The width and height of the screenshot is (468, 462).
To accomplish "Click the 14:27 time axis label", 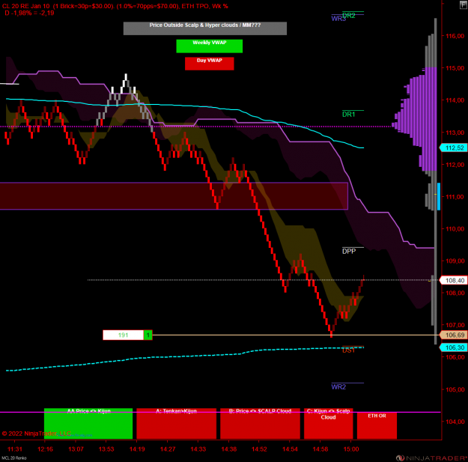I will (168, 449).
